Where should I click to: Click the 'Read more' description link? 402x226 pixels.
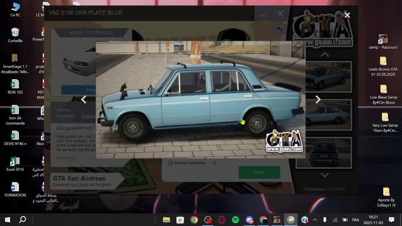click(x=66, y=158)
